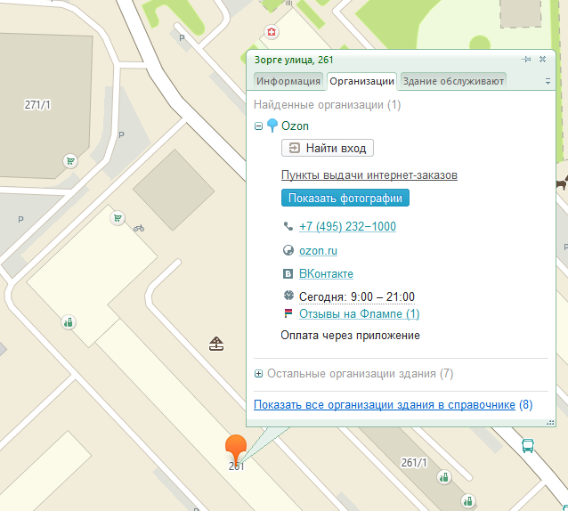
Task: Open the ozon.ru website link
Action: 318,251
